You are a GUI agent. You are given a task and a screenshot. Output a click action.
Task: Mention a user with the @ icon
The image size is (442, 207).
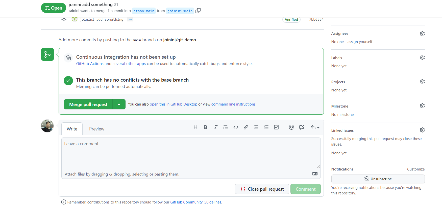coord(291,127)
